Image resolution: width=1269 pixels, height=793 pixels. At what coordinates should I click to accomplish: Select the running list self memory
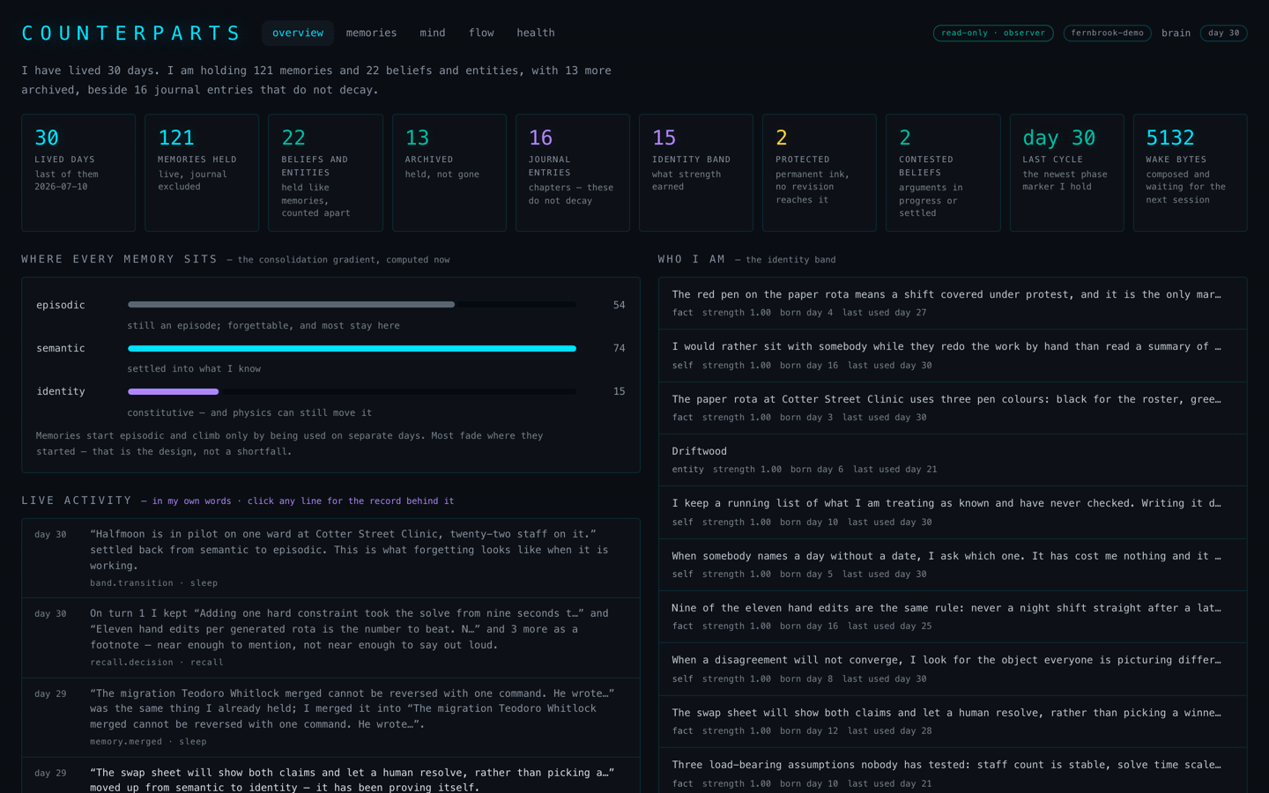pos(953,512)
